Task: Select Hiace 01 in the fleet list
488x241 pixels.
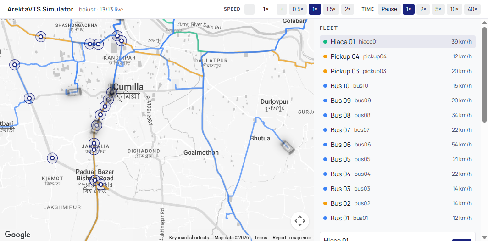Action: 398,42
